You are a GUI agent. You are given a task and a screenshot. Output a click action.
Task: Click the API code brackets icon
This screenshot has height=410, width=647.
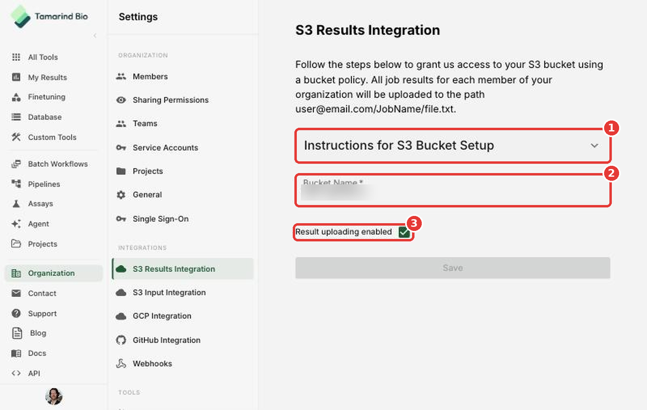(x=16, y=373)
